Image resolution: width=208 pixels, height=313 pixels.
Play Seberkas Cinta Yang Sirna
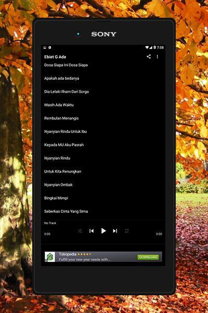point(103,211)
